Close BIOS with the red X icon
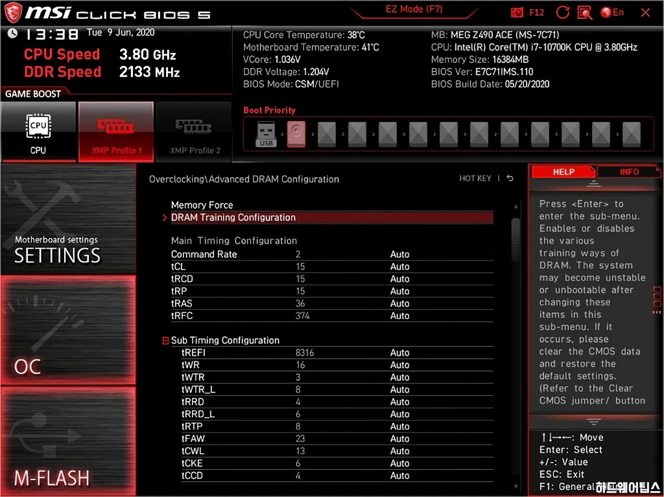This screenshot has width=664, height=497. 645,12
